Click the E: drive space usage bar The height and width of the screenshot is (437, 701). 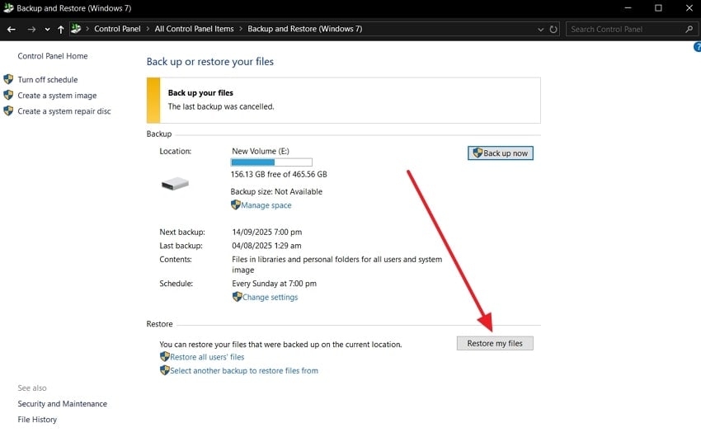[271, 162]
